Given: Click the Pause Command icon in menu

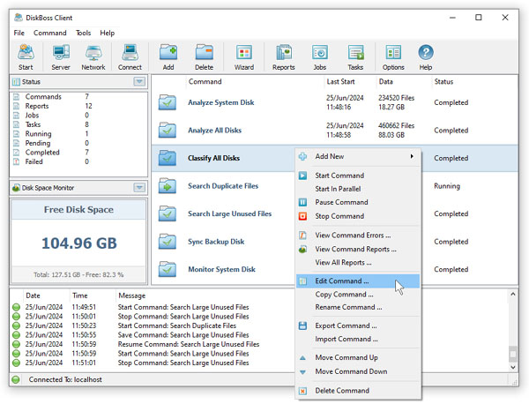Looking at the screenshot, I should coord(303,202).
